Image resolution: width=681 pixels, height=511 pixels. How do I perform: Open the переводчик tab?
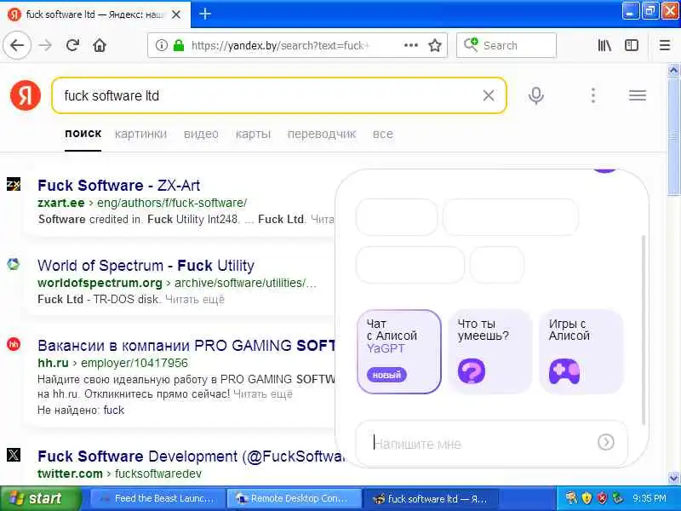pyautogui.click(x=322, y=134)
